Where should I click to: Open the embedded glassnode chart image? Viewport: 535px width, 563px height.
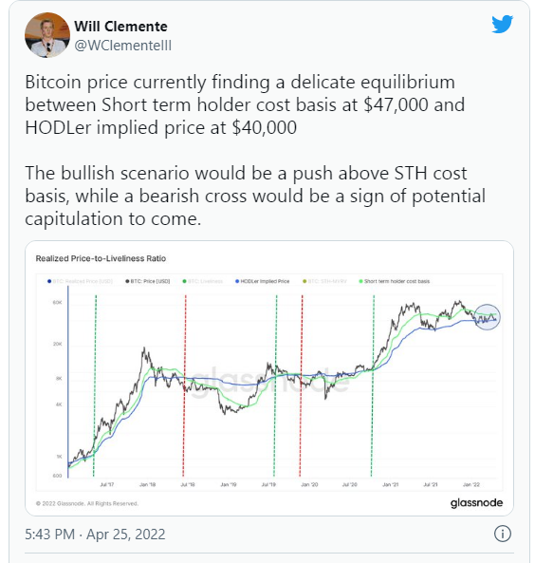point(269,378)
